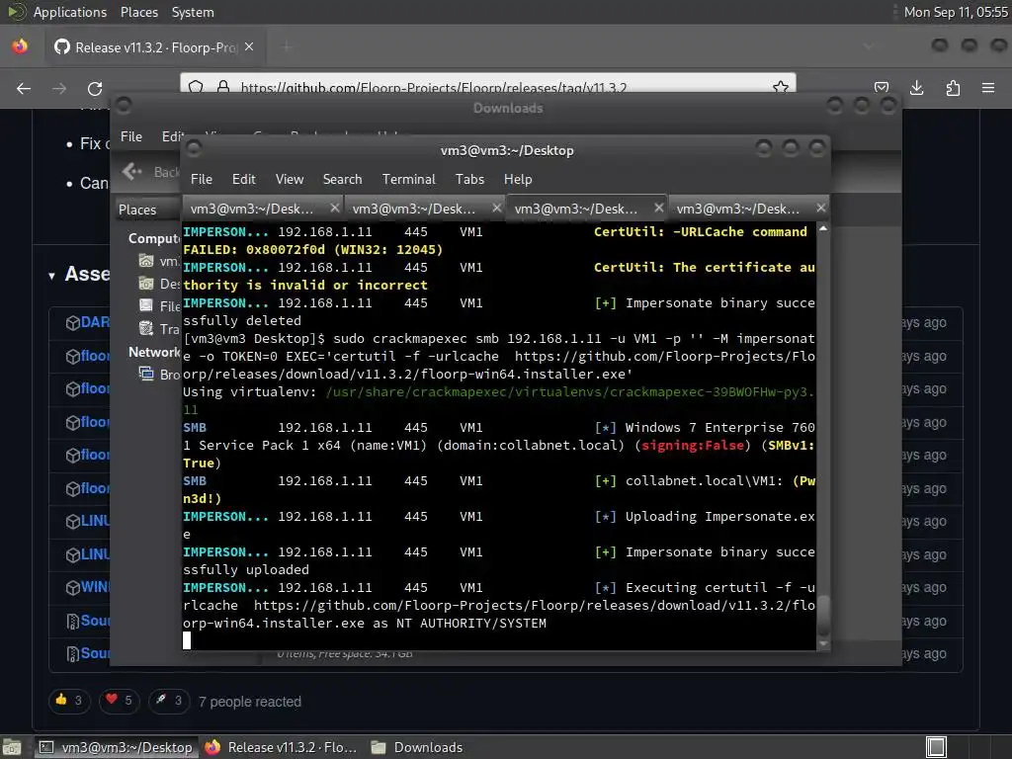Click the Floorp fox icon beside the tab
Screen dimensions: 1012x759
(x=20, y=46)
